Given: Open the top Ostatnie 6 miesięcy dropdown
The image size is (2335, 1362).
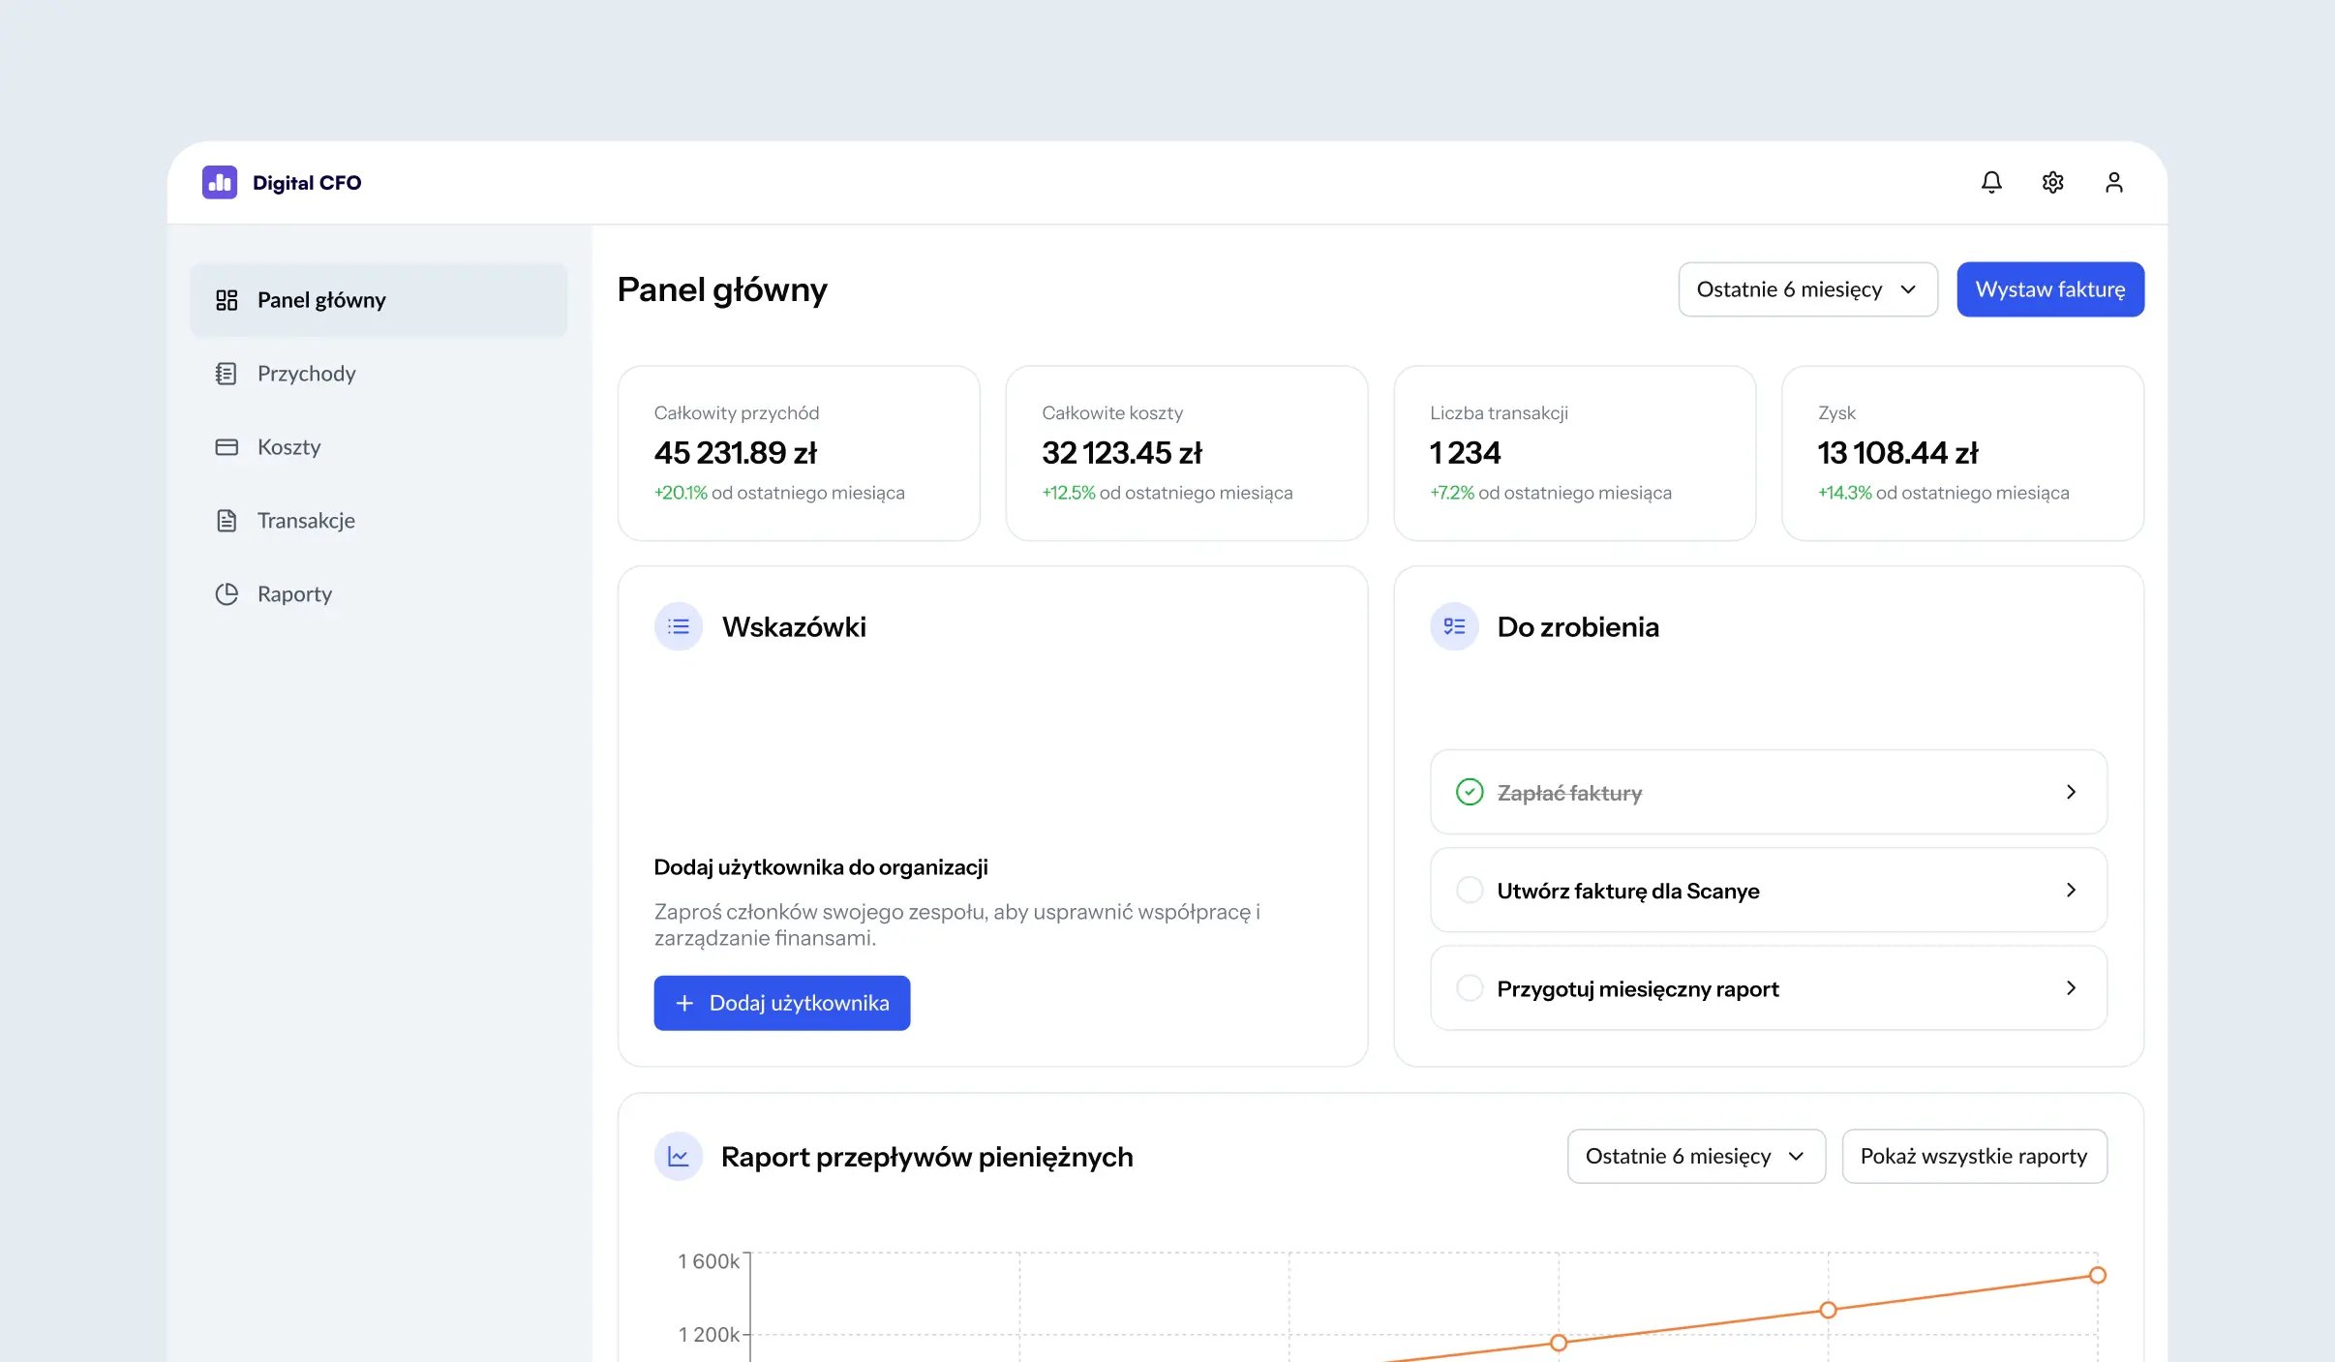Looking at the screenshot, I should tap(1807, 289).
